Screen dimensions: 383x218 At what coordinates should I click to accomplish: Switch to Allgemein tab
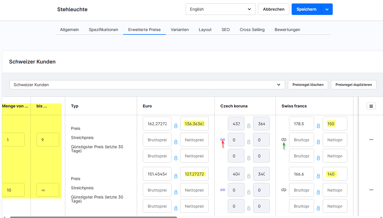click(x=70, y=30)
